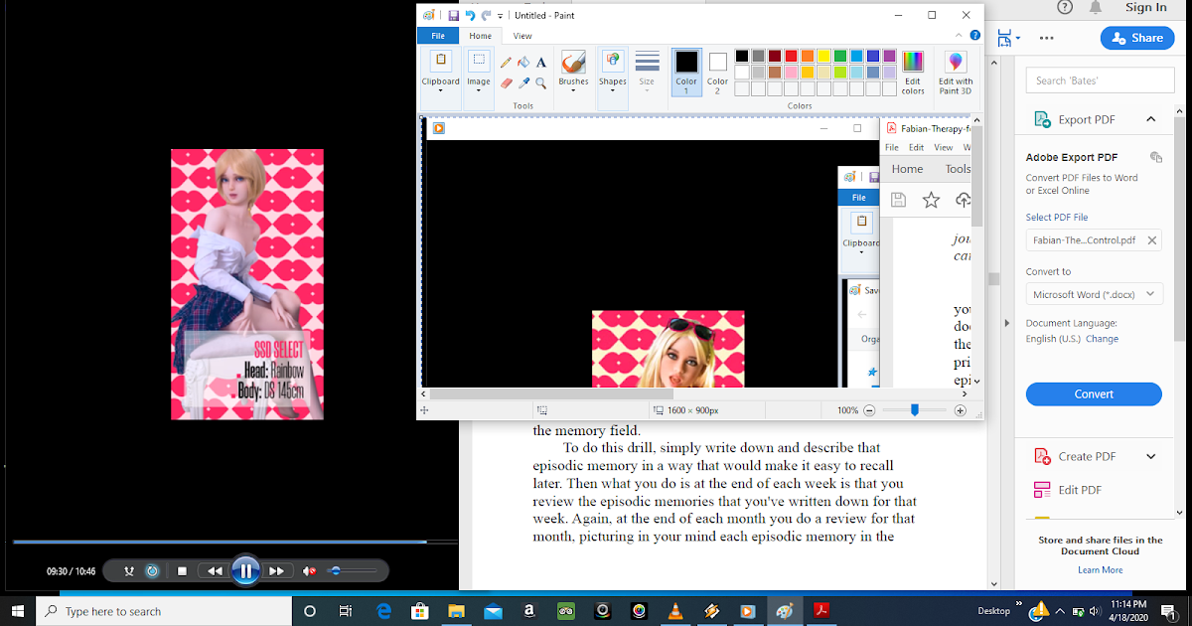
Task: Click the zoom in plus button in Paint
Action: [960, 410]
